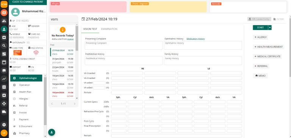This screenshot has height=138, width=291.
Task: Open the list document sidebar icon
Action: pos(4,87)
